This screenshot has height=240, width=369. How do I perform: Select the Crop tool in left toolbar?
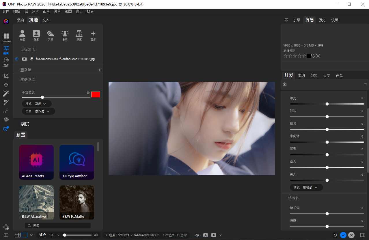6,76
